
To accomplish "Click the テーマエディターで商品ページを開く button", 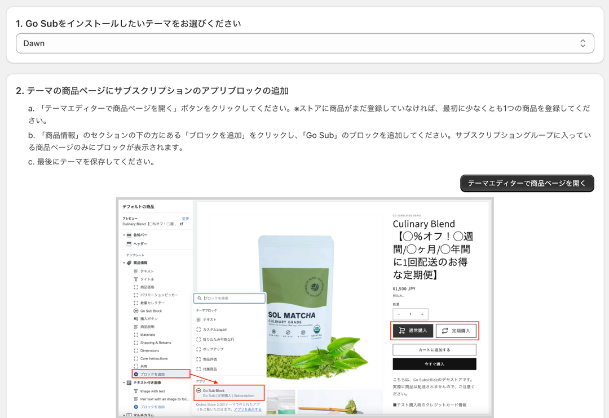I will (x=527, y=183).
